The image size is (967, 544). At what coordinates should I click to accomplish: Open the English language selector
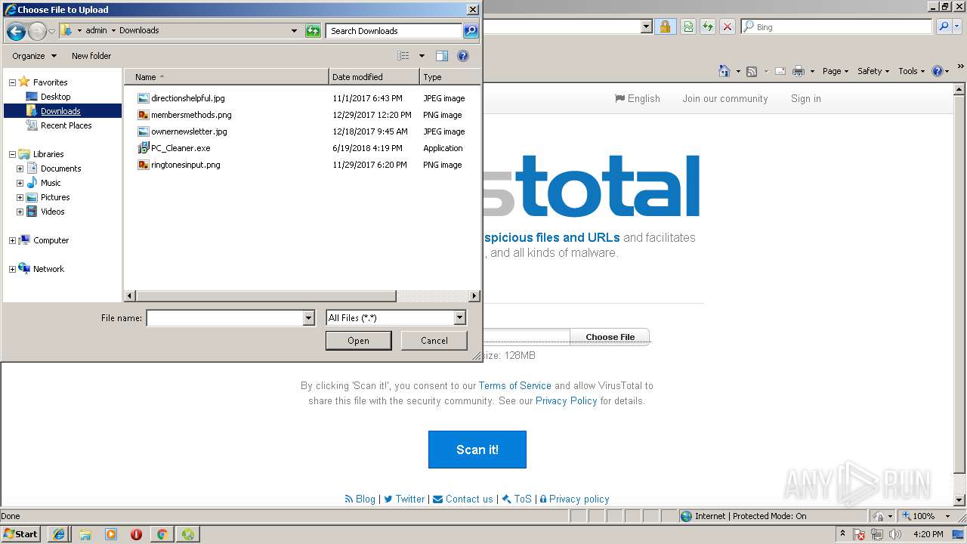point(638,99)
